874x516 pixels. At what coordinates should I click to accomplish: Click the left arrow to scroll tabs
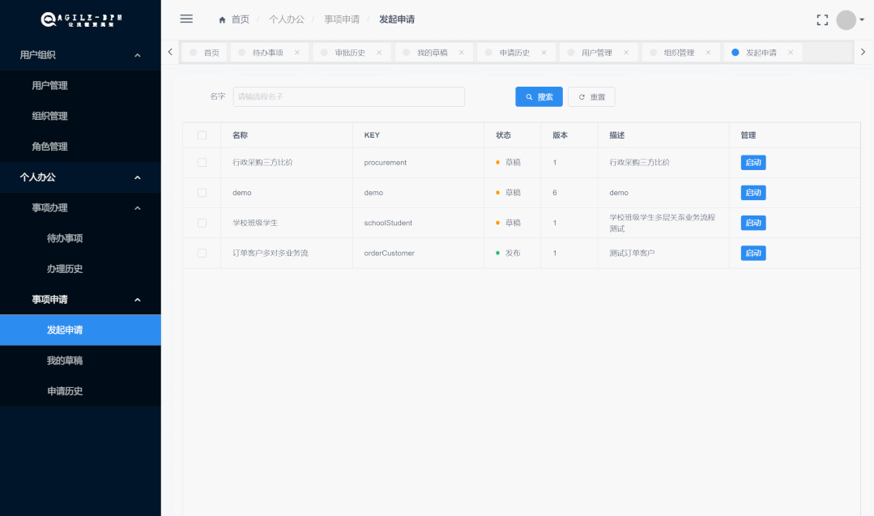point(170,51)
